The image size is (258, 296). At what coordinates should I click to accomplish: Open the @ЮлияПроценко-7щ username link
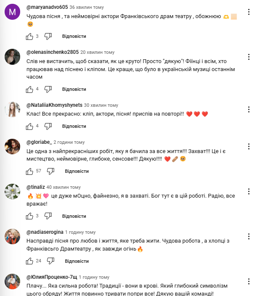coord(52,277)
